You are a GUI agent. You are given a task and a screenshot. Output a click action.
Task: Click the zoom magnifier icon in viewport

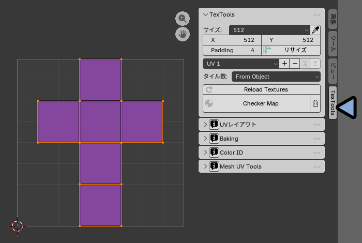[182, 19]
